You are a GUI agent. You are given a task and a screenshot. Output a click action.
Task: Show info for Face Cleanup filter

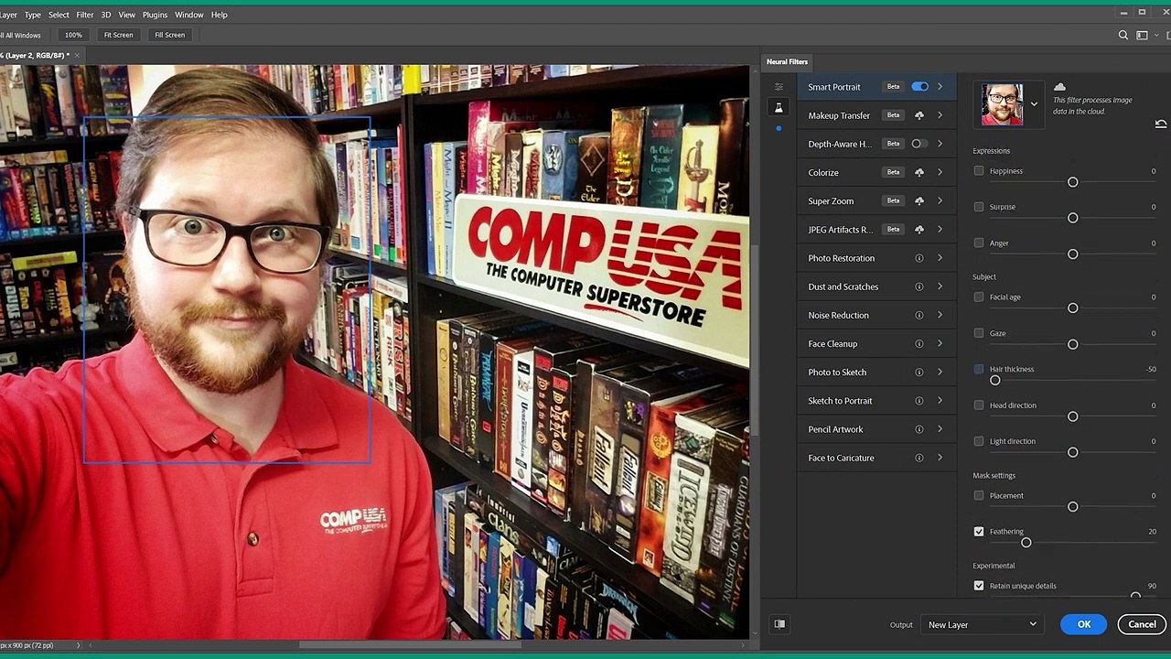pyautogui.click(x=919, y=344)
